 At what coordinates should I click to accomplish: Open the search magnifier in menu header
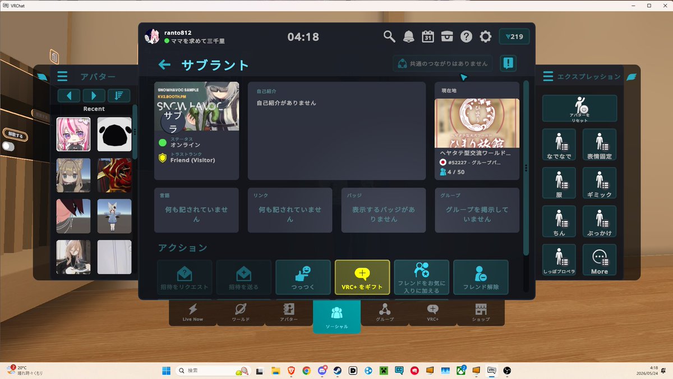(389, 37)
